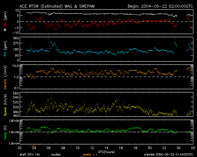
Task: Click the '90' tick label on the Phi plot
Action: (x=17, y=55)
